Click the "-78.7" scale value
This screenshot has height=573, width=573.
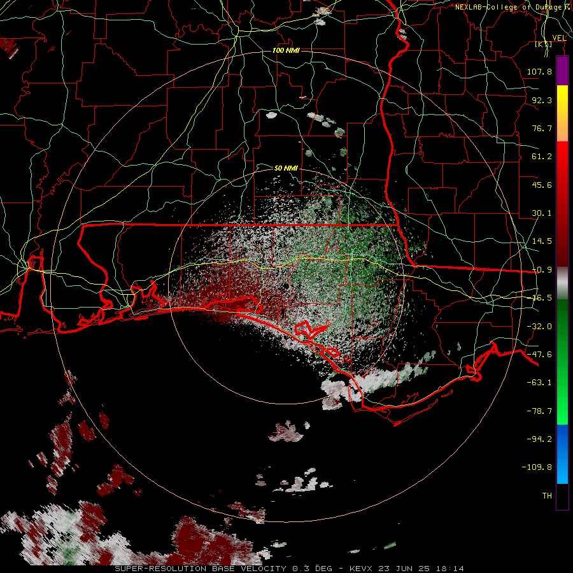point(539,411)
